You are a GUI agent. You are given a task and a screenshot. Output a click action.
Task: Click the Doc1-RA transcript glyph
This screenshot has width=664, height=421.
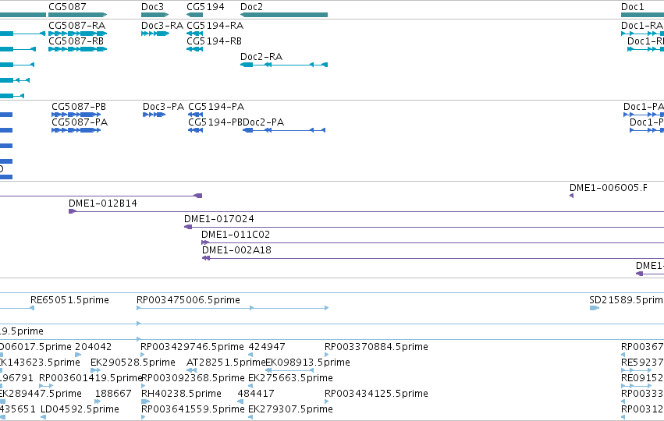click(642, 34)
